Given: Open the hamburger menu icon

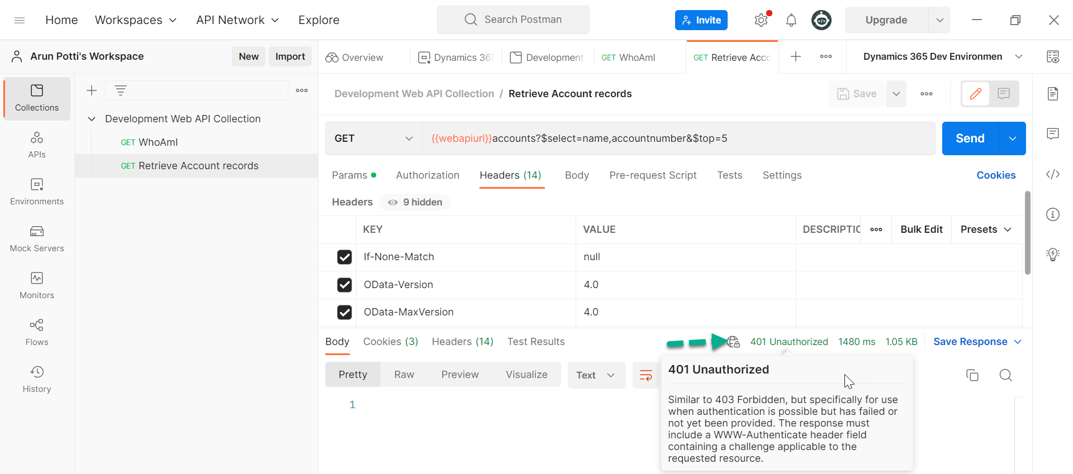Looking at the screenshot, I should 20,20.
